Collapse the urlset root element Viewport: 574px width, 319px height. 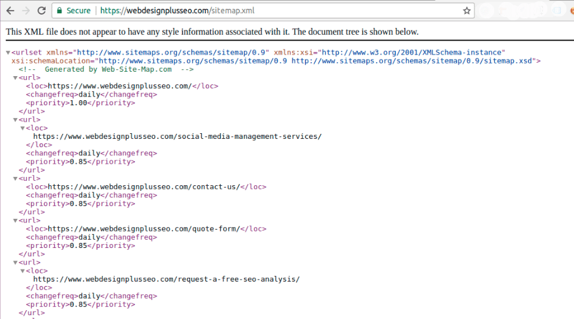[x=8, y=53]
